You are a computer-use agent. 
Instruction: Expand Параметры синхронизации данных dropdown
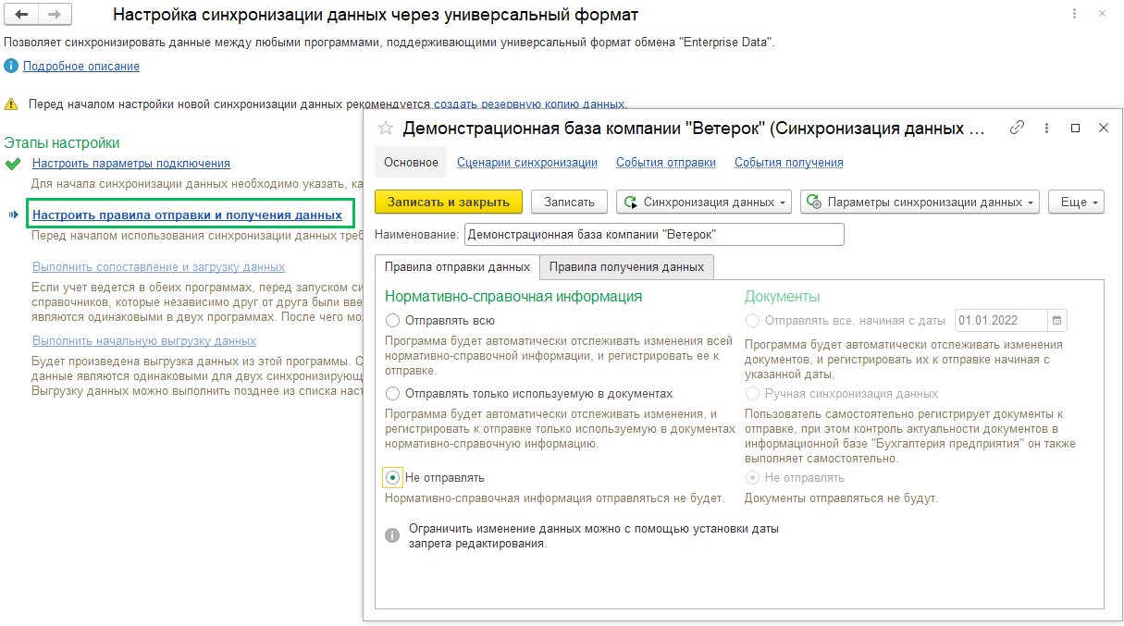click(920, 202)
